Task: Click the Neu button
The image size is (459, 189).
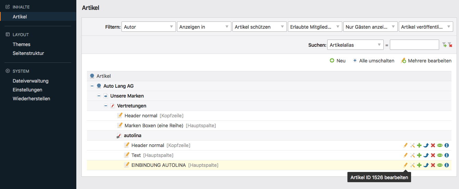Action: [337, 61]
